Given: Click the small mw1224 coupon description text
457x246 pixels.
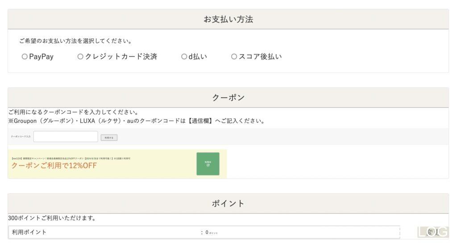Looking at the screenshot, I should pyautogui.click(x=67, y=158).
